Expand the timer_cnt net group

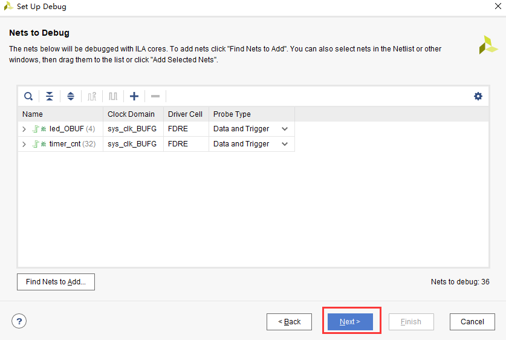pos(24,144)
